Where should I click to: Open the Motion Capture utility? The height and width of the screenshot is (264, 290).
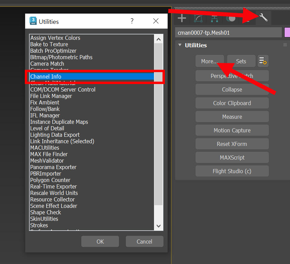232,130
